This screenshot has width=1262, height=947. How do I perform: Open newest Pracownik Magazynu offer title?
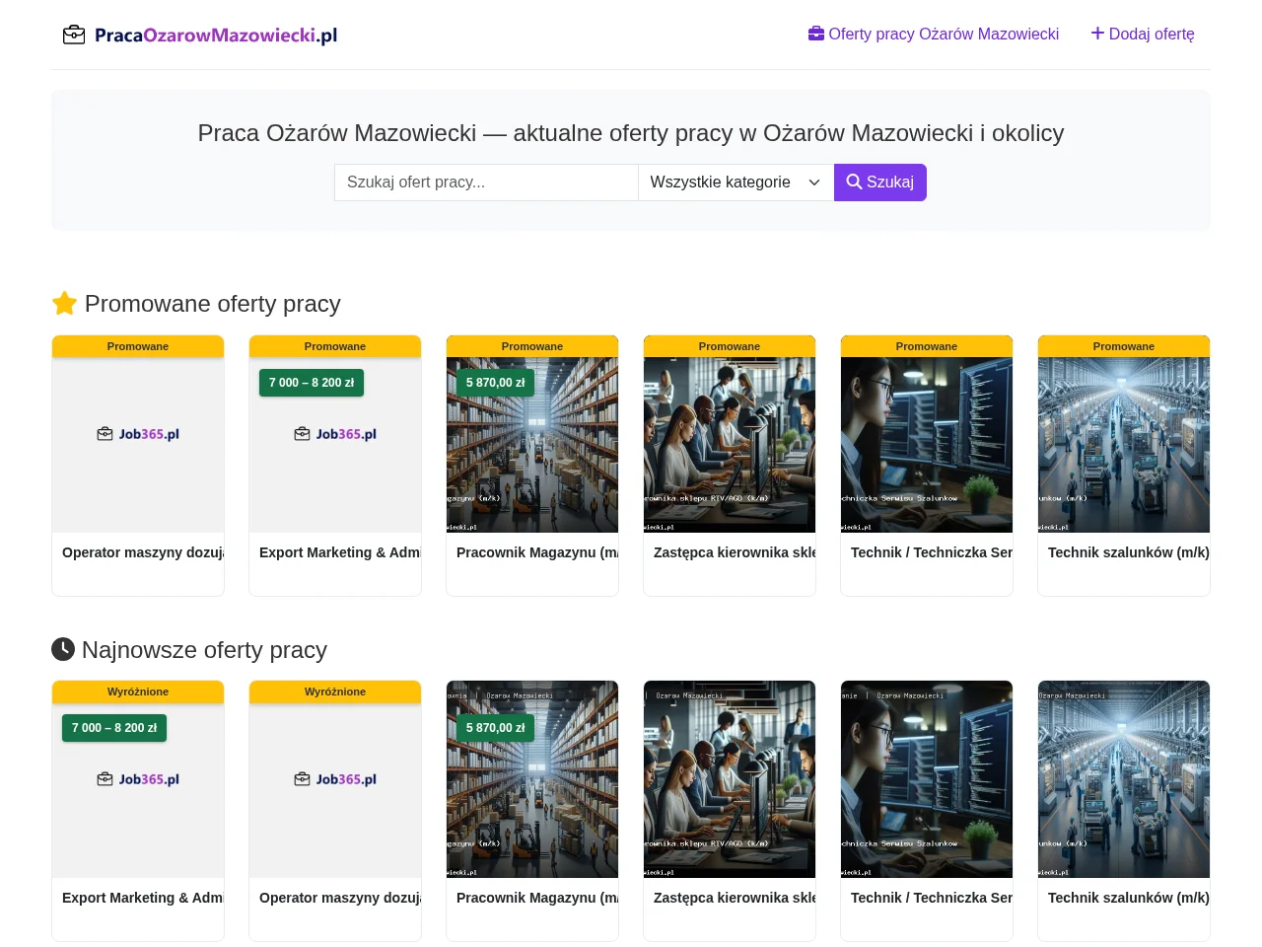537,898
